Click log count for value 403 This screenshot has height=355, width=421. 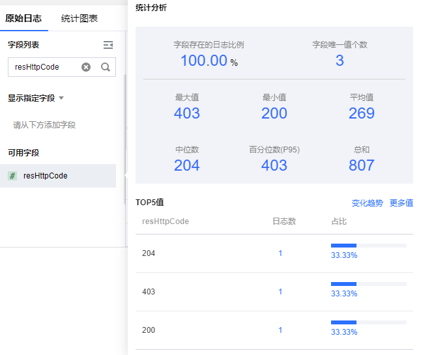pyautogui.click(x=280, y=292)
